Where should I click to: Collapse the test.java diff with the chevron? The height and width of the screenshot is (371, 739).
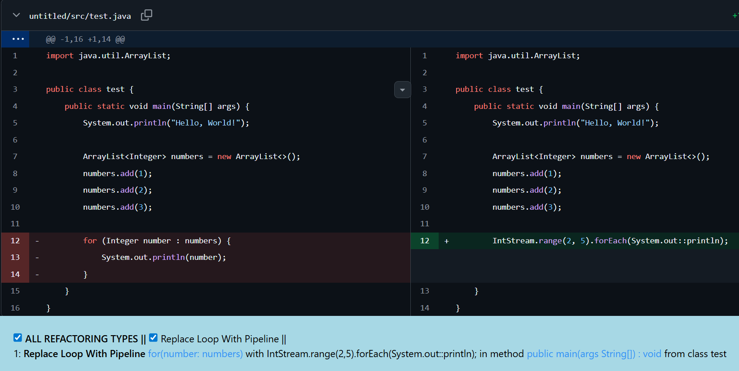pos(17,15)
